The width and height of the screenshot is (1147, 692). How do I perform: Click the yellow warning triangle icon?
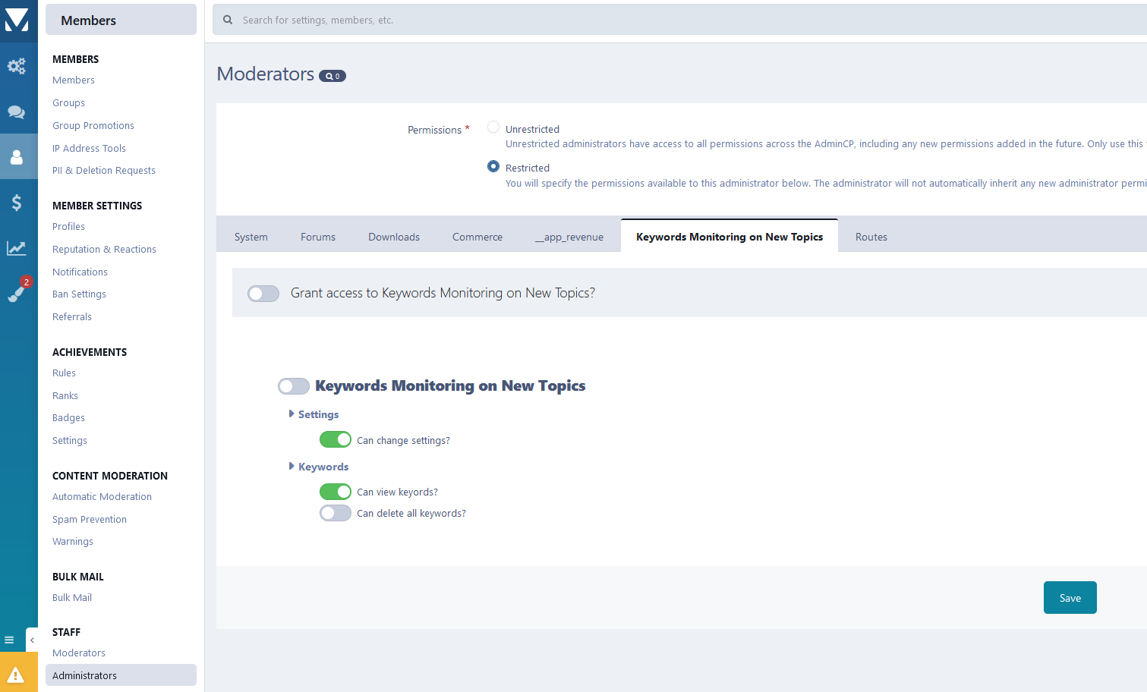coord(17,675)
